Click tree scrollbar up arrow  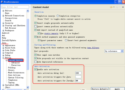(x=28, y=11)
